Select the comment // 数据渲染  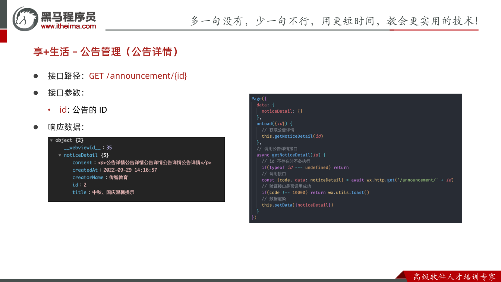(274, 199)
